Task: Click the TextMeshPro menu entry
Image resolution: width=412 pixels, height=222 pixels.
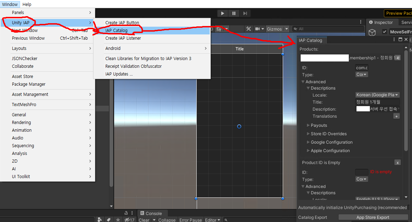Action: [47, 105]
